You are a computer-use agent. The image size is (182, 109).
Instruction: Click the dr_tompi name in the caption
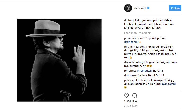pos(130,21)
